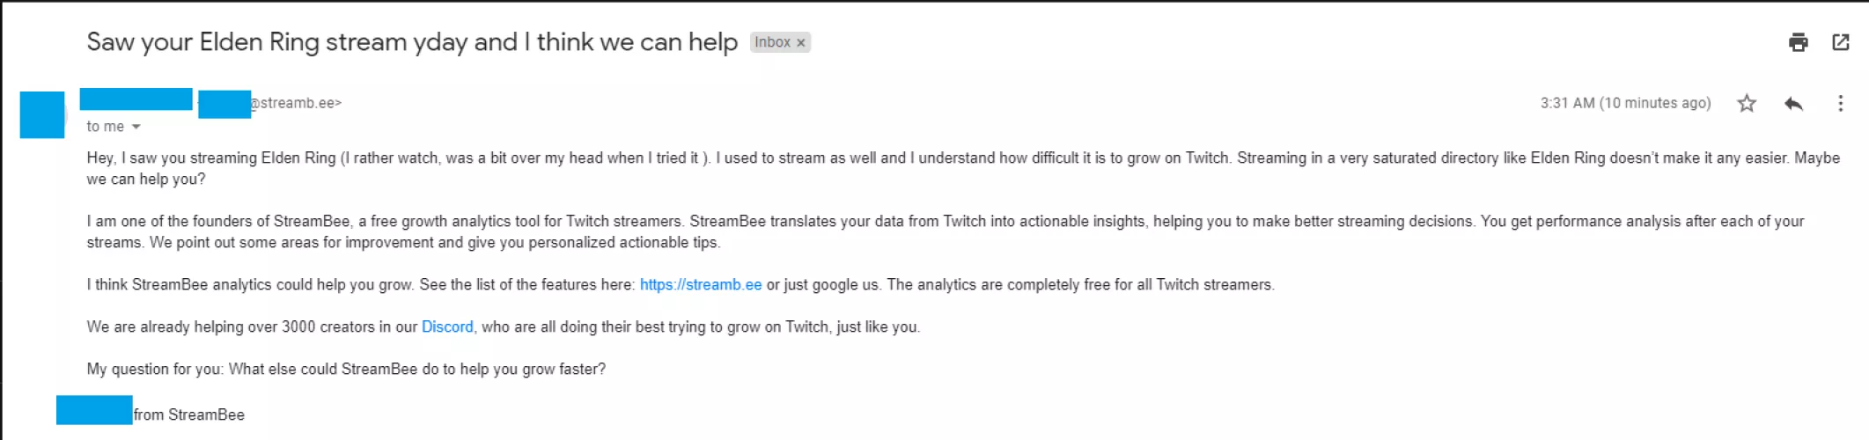This screenshot has height=440, width=1869.
Task: Expand recipient details arrow beside "to me"
Action: coord(136,127)
